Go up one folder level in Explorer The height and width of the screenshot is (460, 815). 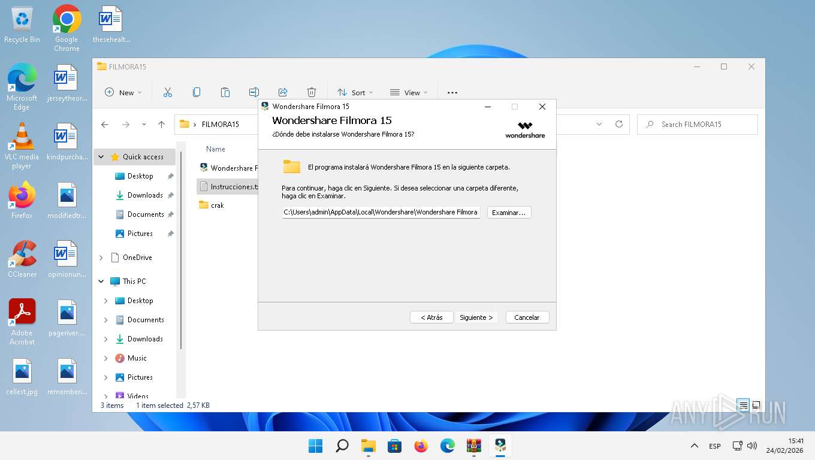161,125
